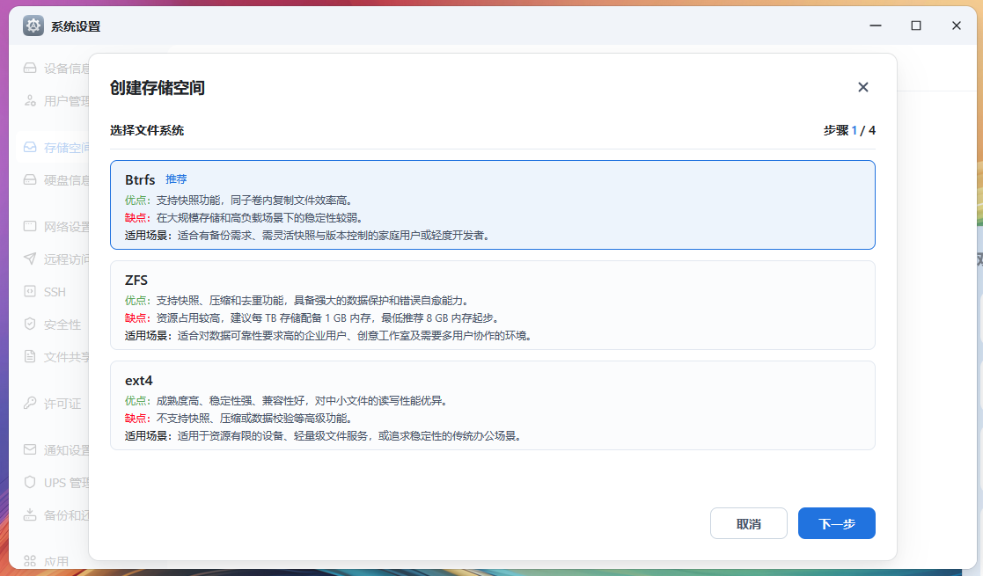Open the 设备信息 sidebar icon
Viewport: 983px width, 576px height.
pyautogui.click(x=32, y=68)
